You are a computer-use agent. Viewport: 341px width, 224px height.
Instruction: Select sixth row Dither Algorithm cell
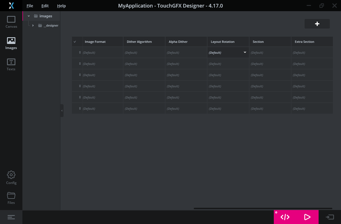click(144, 109)
